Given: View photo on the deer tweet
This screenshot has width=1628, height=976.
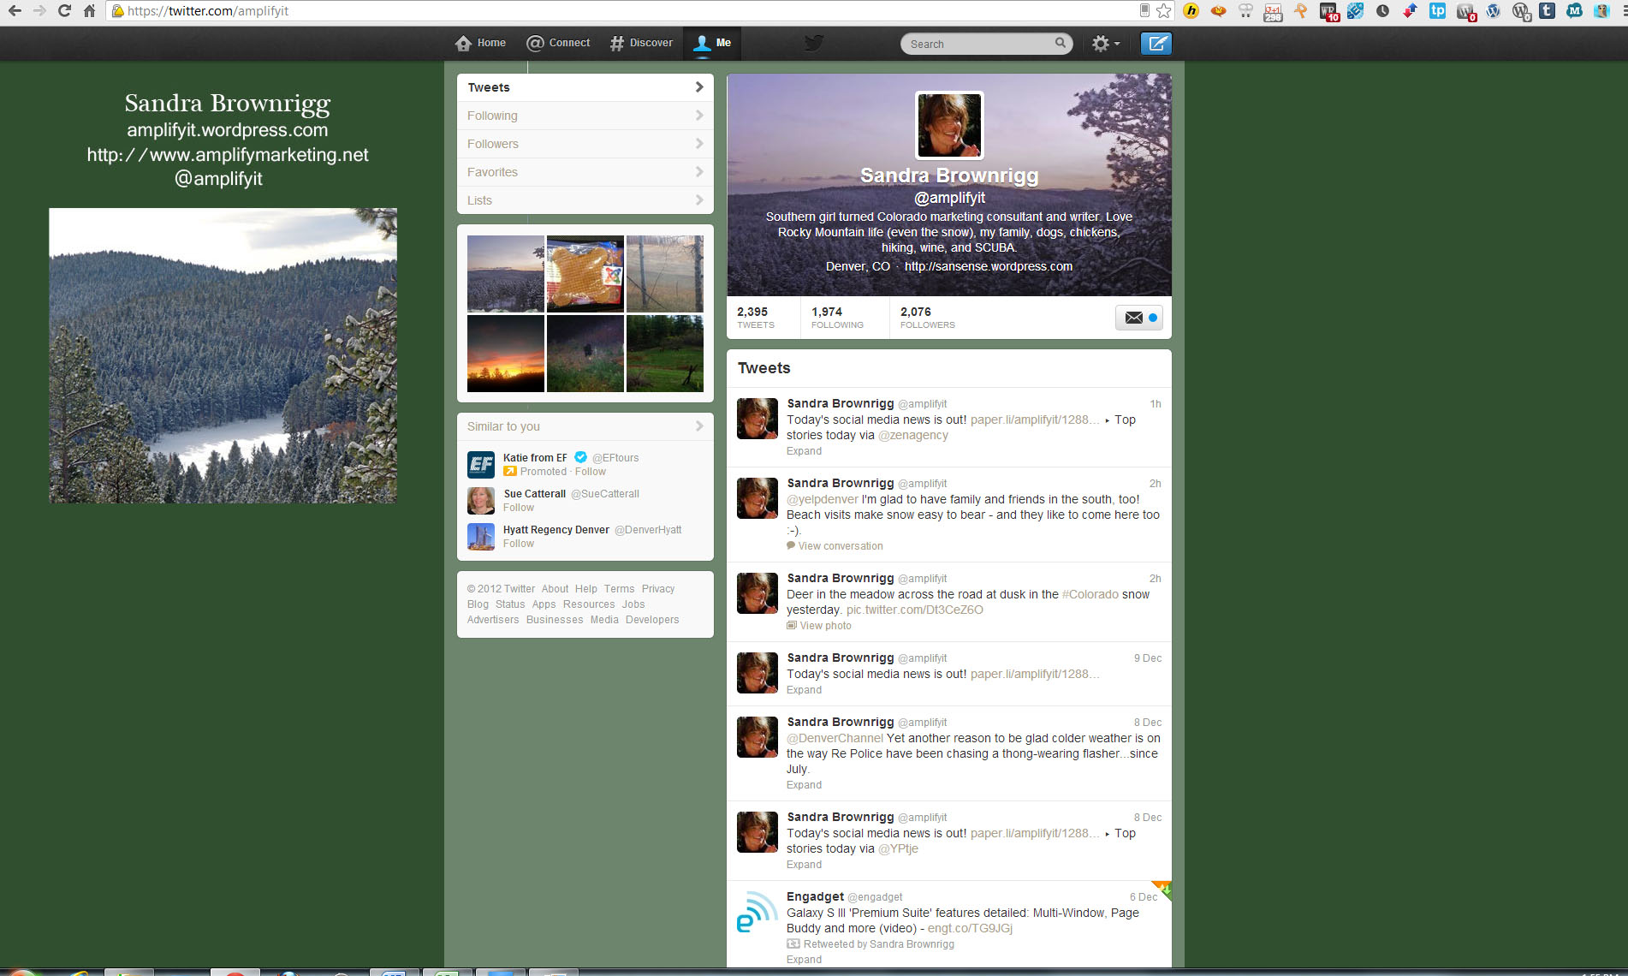Looking at the screenshot, I should (x=819, y=626).
